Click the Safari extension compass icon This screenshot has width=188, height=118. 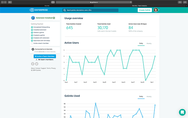tap(33, 18)
